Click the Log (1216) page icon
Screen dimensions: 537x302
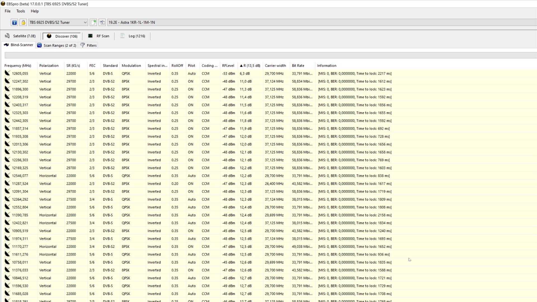123,36
